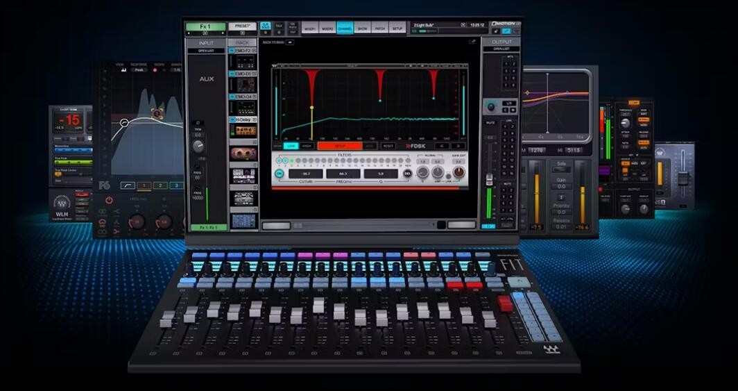Select band 1 in F6 window

pyautogui.click(x=144, y=185)
